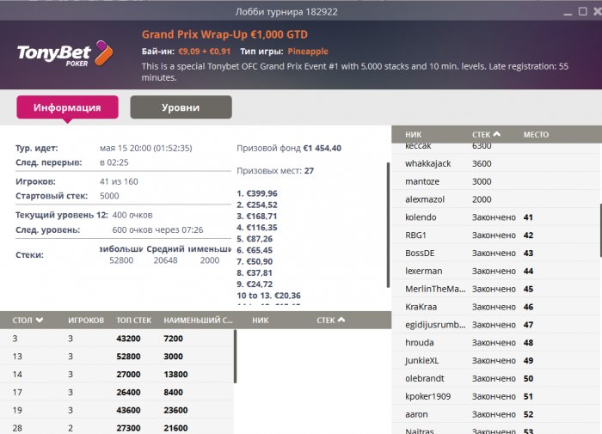Image resolution: width=602 pixels, height=434 pixels.
Task: Sort players list by НИК header
Action: pos(413,135)
